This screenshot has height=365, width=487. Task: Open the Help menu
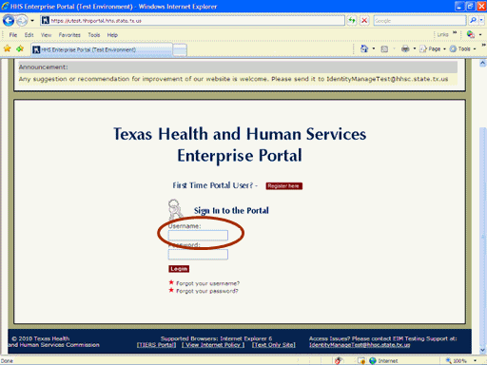click(x=112, y=35)
